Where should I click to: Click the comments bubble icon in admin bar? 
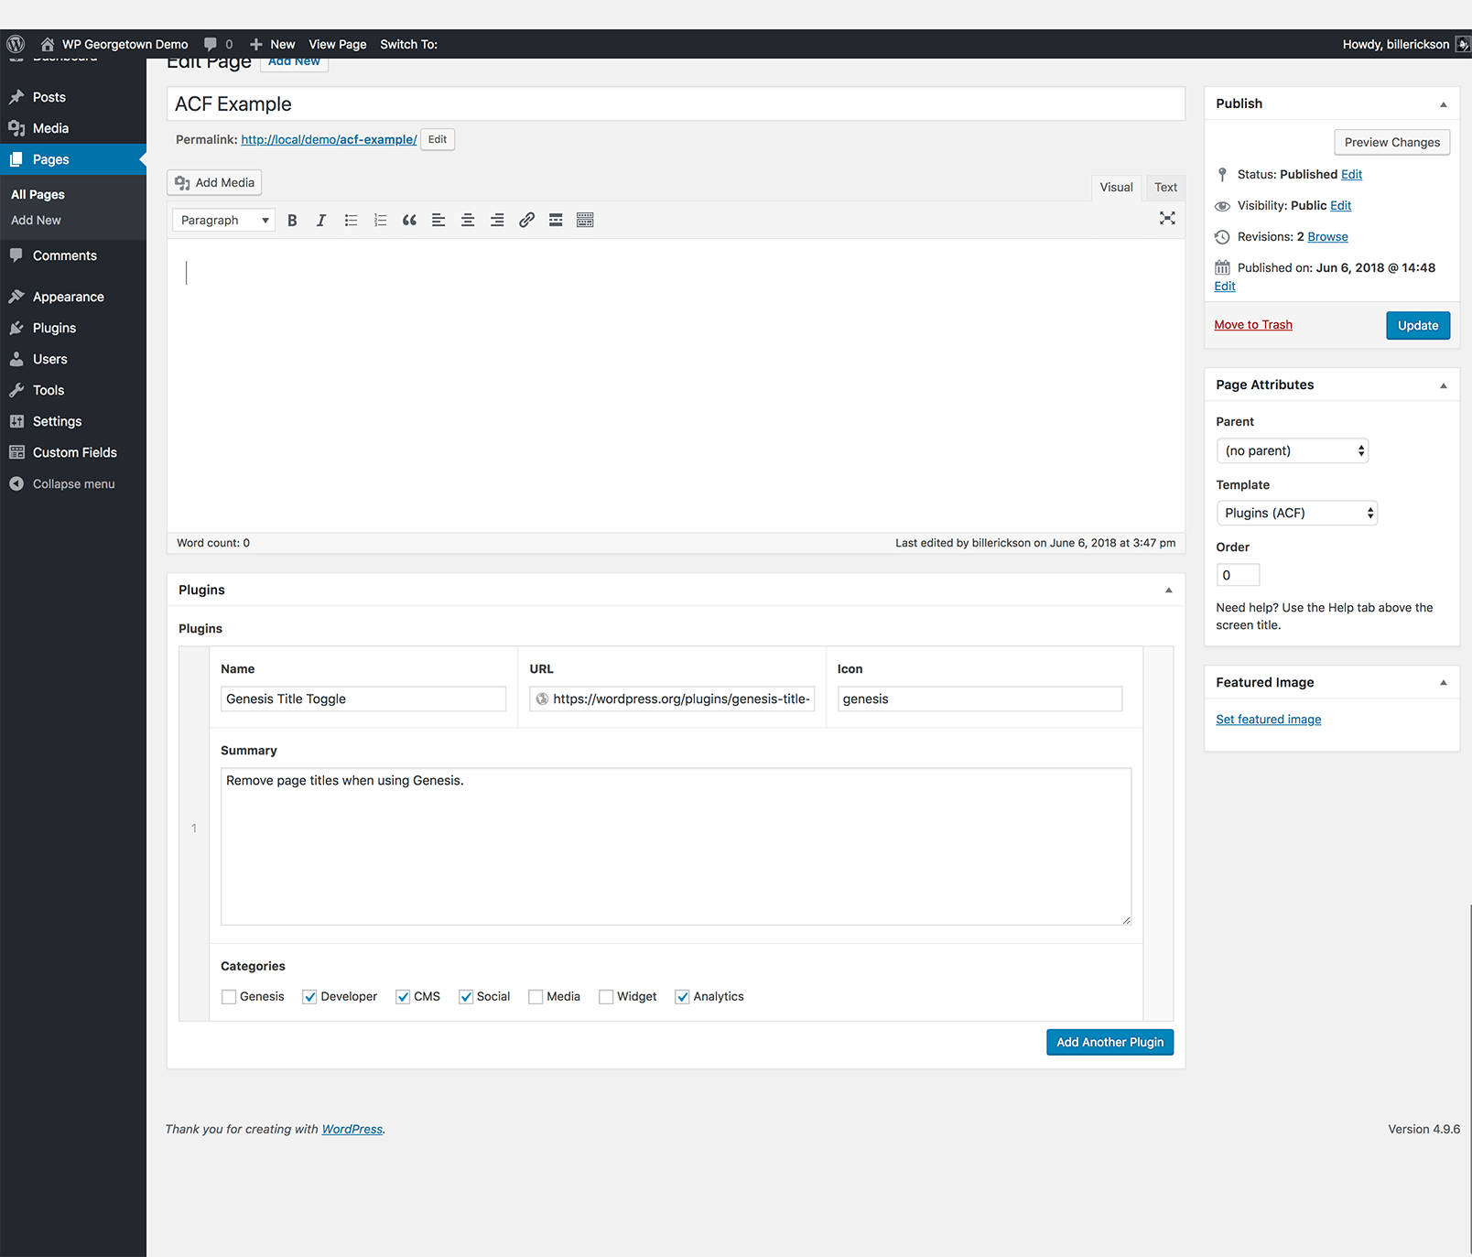pos(211,44)
